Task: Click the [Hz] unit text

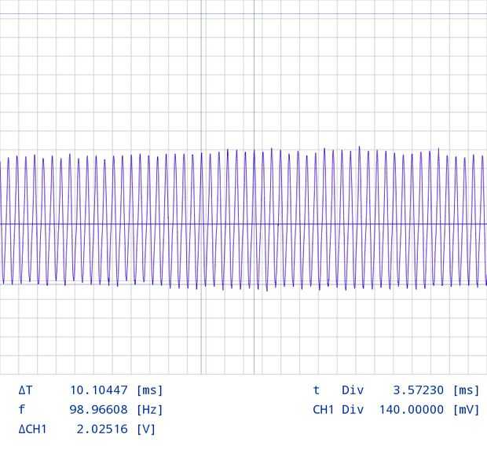Action: [x=150, y=410]
